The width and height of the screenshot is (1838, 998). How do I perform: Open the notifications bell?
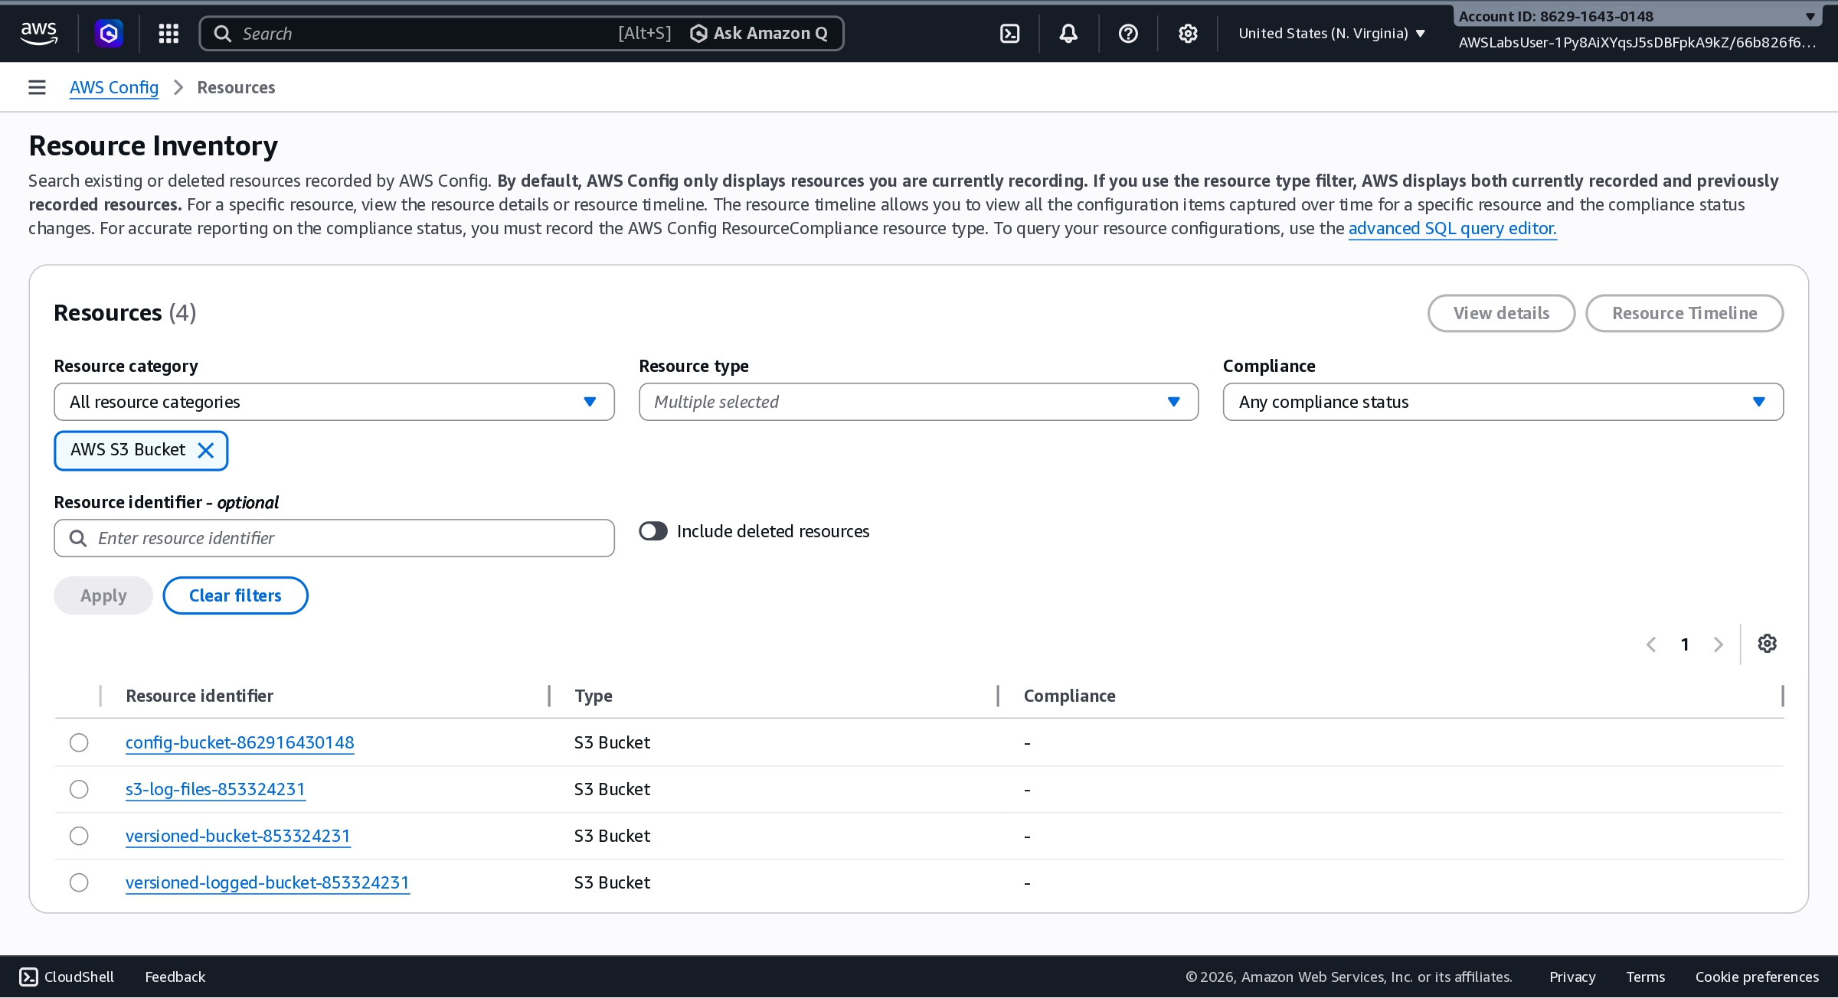(x=1068, y=33)
